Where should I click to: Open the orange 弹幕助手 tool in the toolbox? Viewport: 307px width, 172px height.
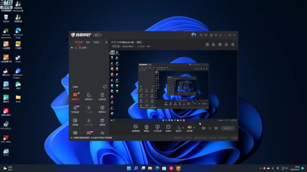tap(75, 96)
